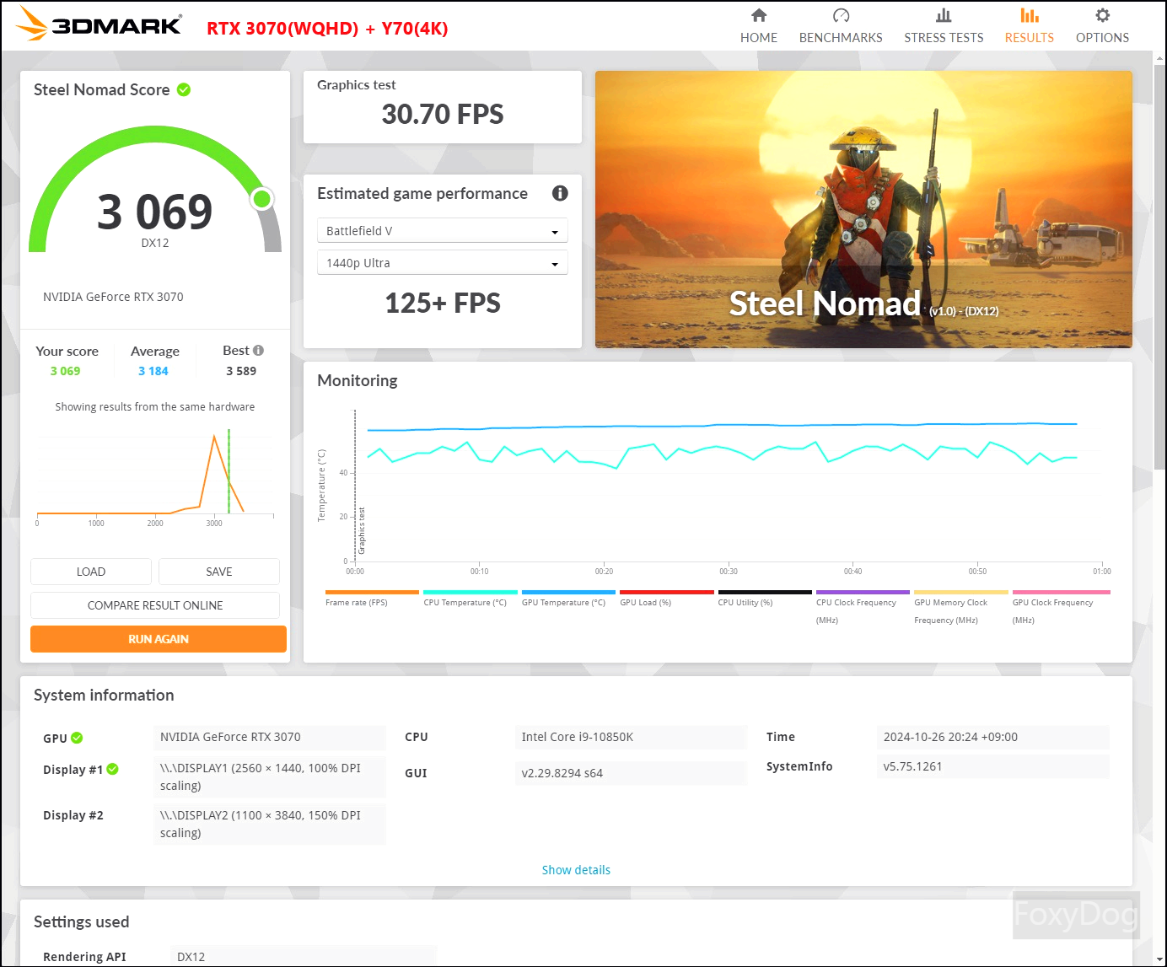Open the 1440p Ultra resolution dropdown
The image size is (1167, 967).
pos(443,262)
